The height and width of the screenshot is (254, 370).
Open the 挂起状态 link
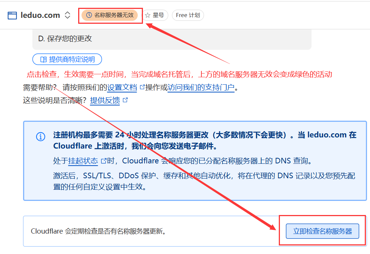83,161
